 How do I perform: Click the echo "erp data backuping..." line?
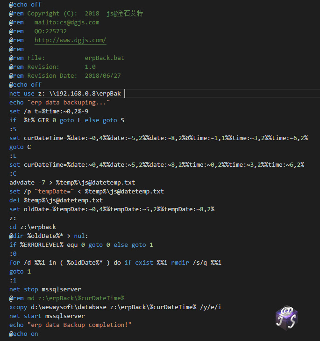pos(59,103)
